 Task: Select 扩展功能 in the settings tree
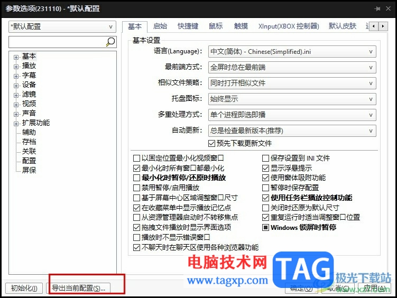pos(36,123)
